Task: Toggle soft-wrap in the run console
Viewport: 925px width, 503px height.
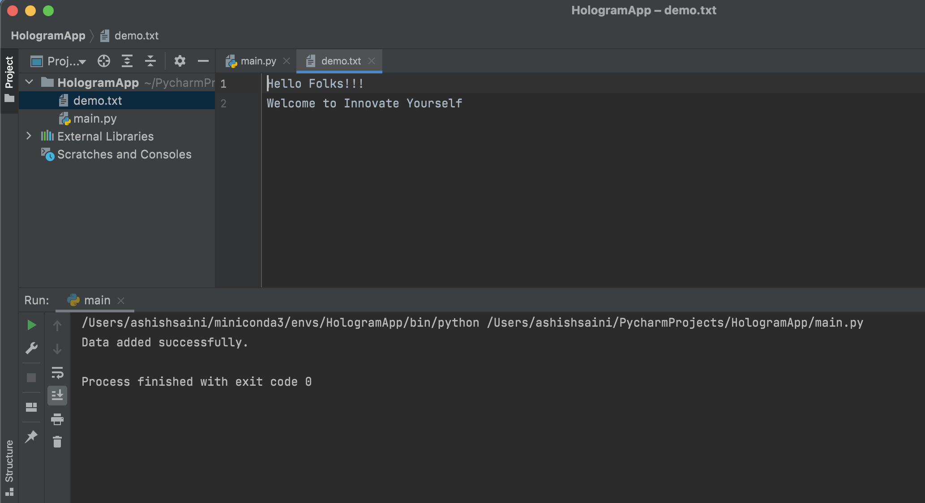Action: 57,373
